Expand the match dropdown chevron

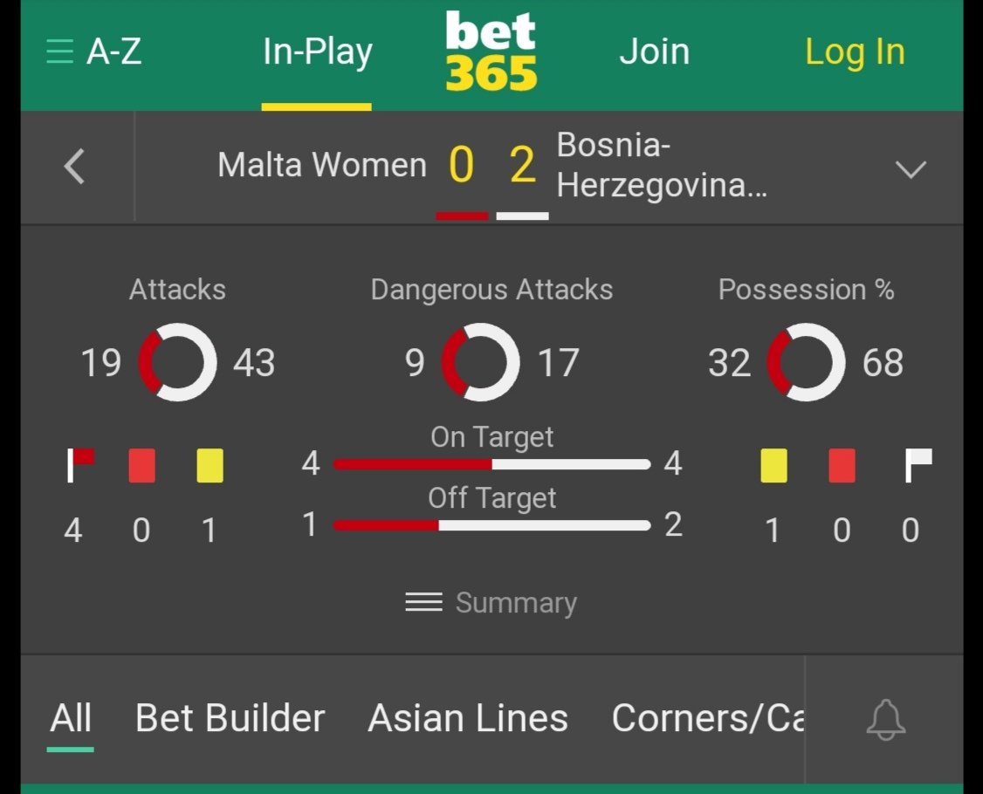coord(911,168)
